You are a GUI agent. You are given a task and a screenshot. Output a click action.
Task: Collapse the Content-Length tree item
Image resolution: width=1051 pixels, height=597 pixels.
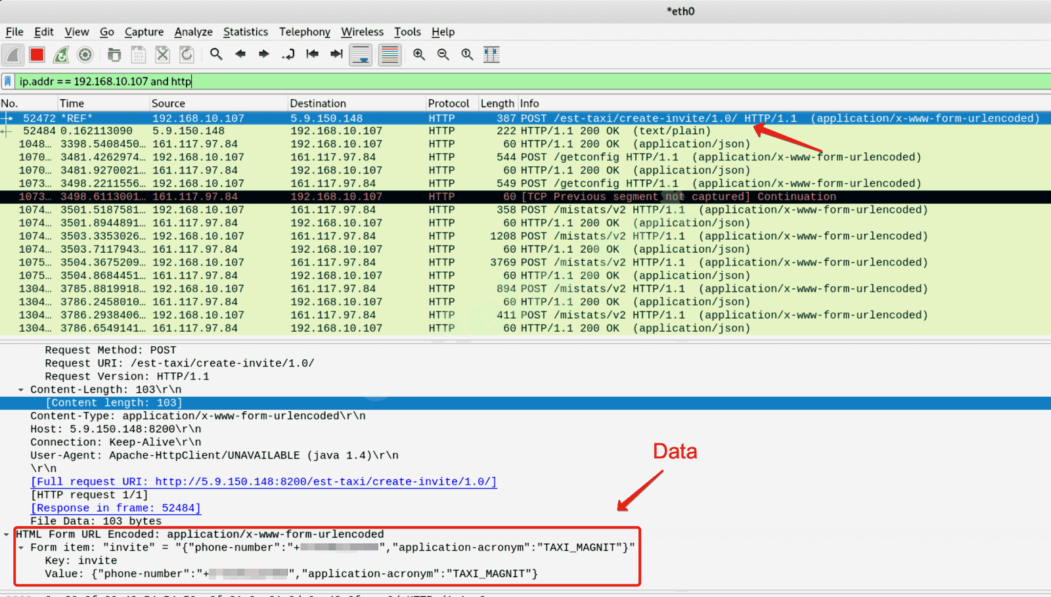[x=21, y=390]
